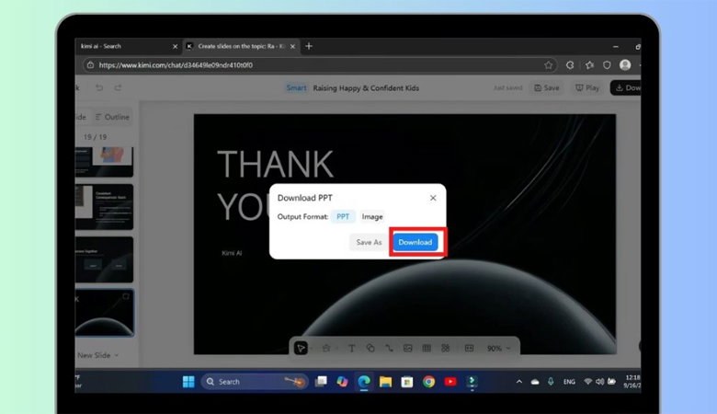Image resolution: width=717 pixels, height=414 pixels.
Task: Select the last slide thumbnail with dark sphere
Action: tap(105, 313)
